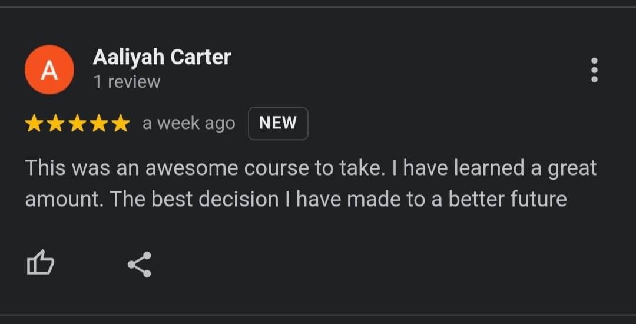Screen dimensions: 636x324
Task: Select the fifth yellow rating star
Action: tap(121, 123)
